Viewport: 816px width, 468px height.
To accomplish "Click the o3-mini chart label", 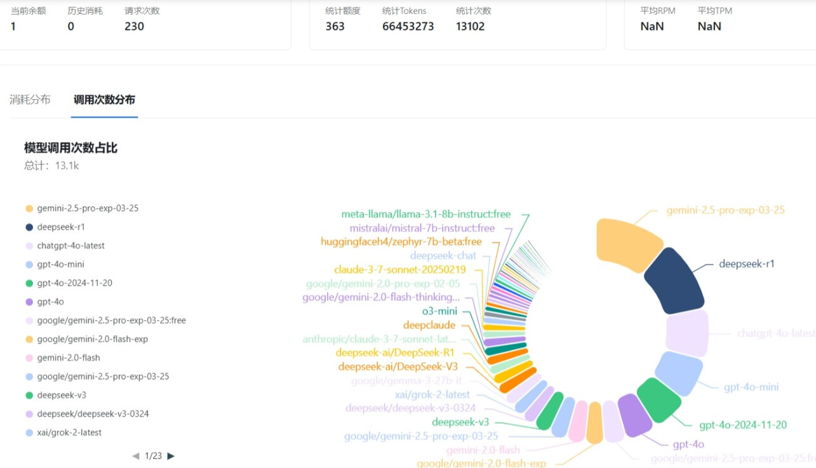I will (x=439, y=311).
